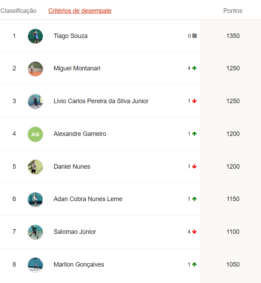Image resolution: width=261 pixels, height=283 pixels.
Task: Click the green up arrow beside Miguel Montanari
Action: pyautogui.click(x=194, y=68)
